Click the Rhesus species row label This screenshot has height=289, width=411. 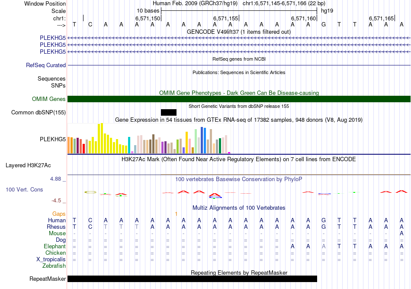coord(56,227)
